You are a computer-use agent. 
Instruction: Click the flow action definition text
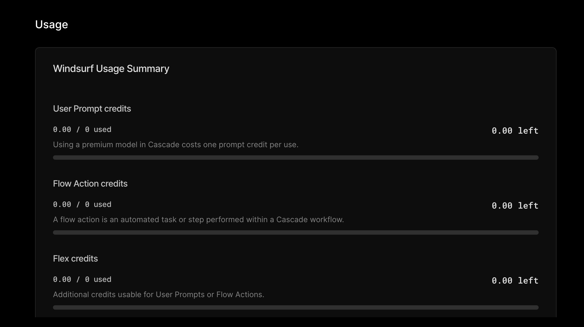198,220
